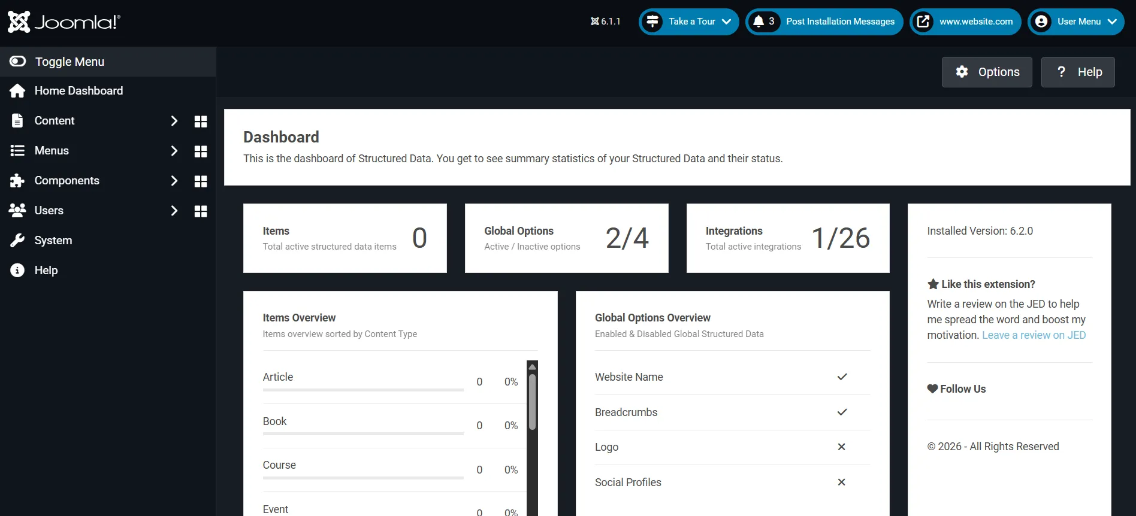This screenshot has width=1136, height=516.
Task: Open the Users dashboard grid icon
Action: (201, 211)
